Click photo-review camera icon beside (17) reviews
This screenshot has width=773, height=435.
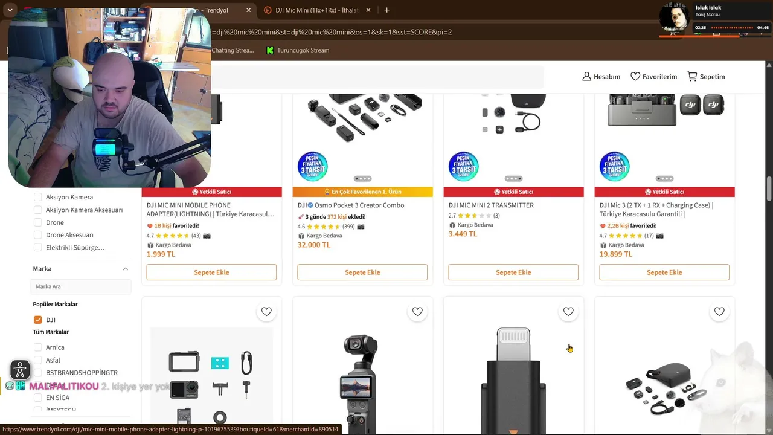tap(659, 236)
